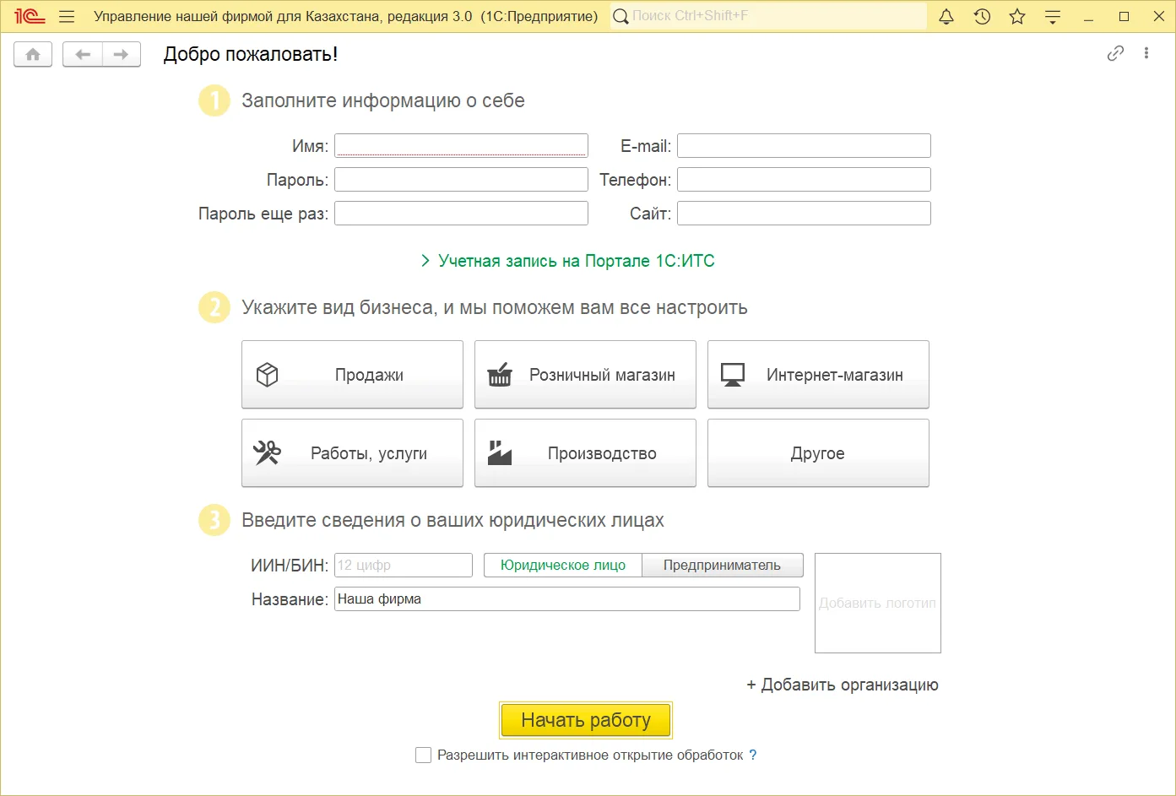Image resolution: width=1176 pixels, height=796 pixels.
Task: Focus the Сайт input field
Action: click(x=804, y=213)
